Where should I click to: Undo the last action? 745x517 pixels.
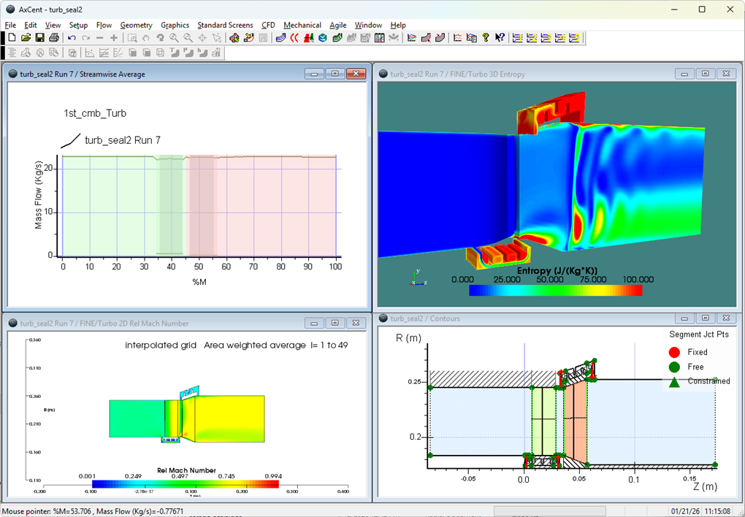pyautogui.click(x=71, y=37)
